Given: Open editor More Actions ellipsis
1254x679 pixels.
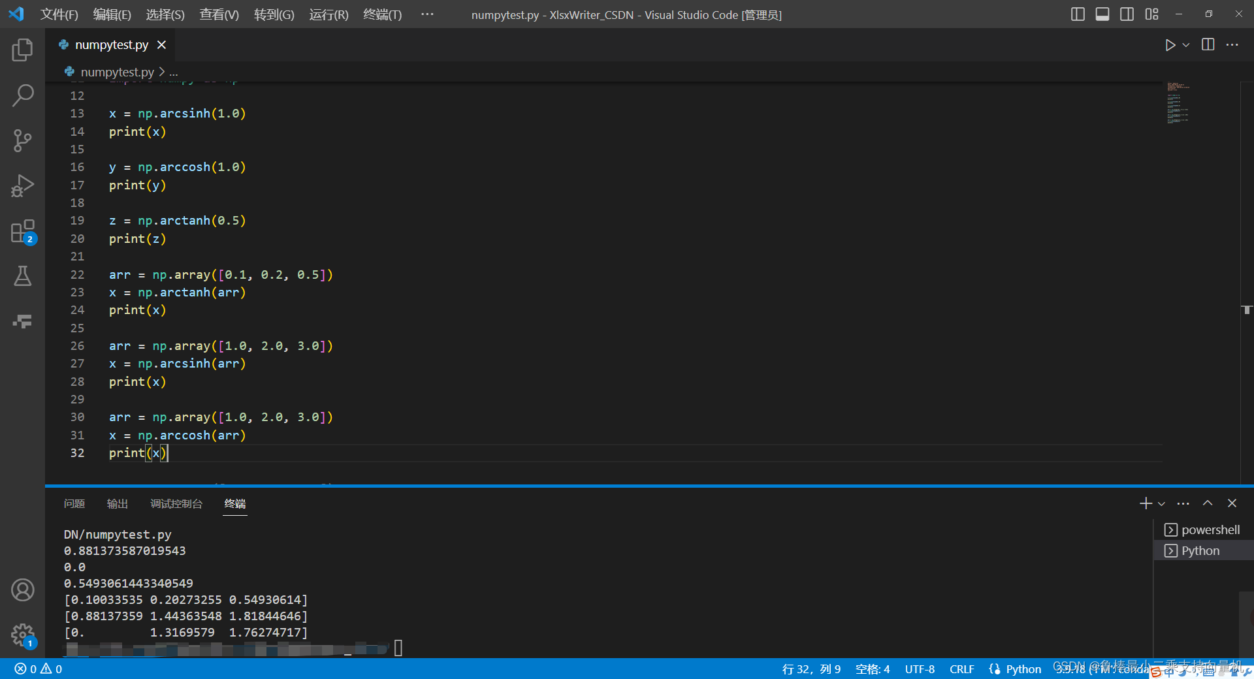Looking at the screenshot, I should [1232, 44].
